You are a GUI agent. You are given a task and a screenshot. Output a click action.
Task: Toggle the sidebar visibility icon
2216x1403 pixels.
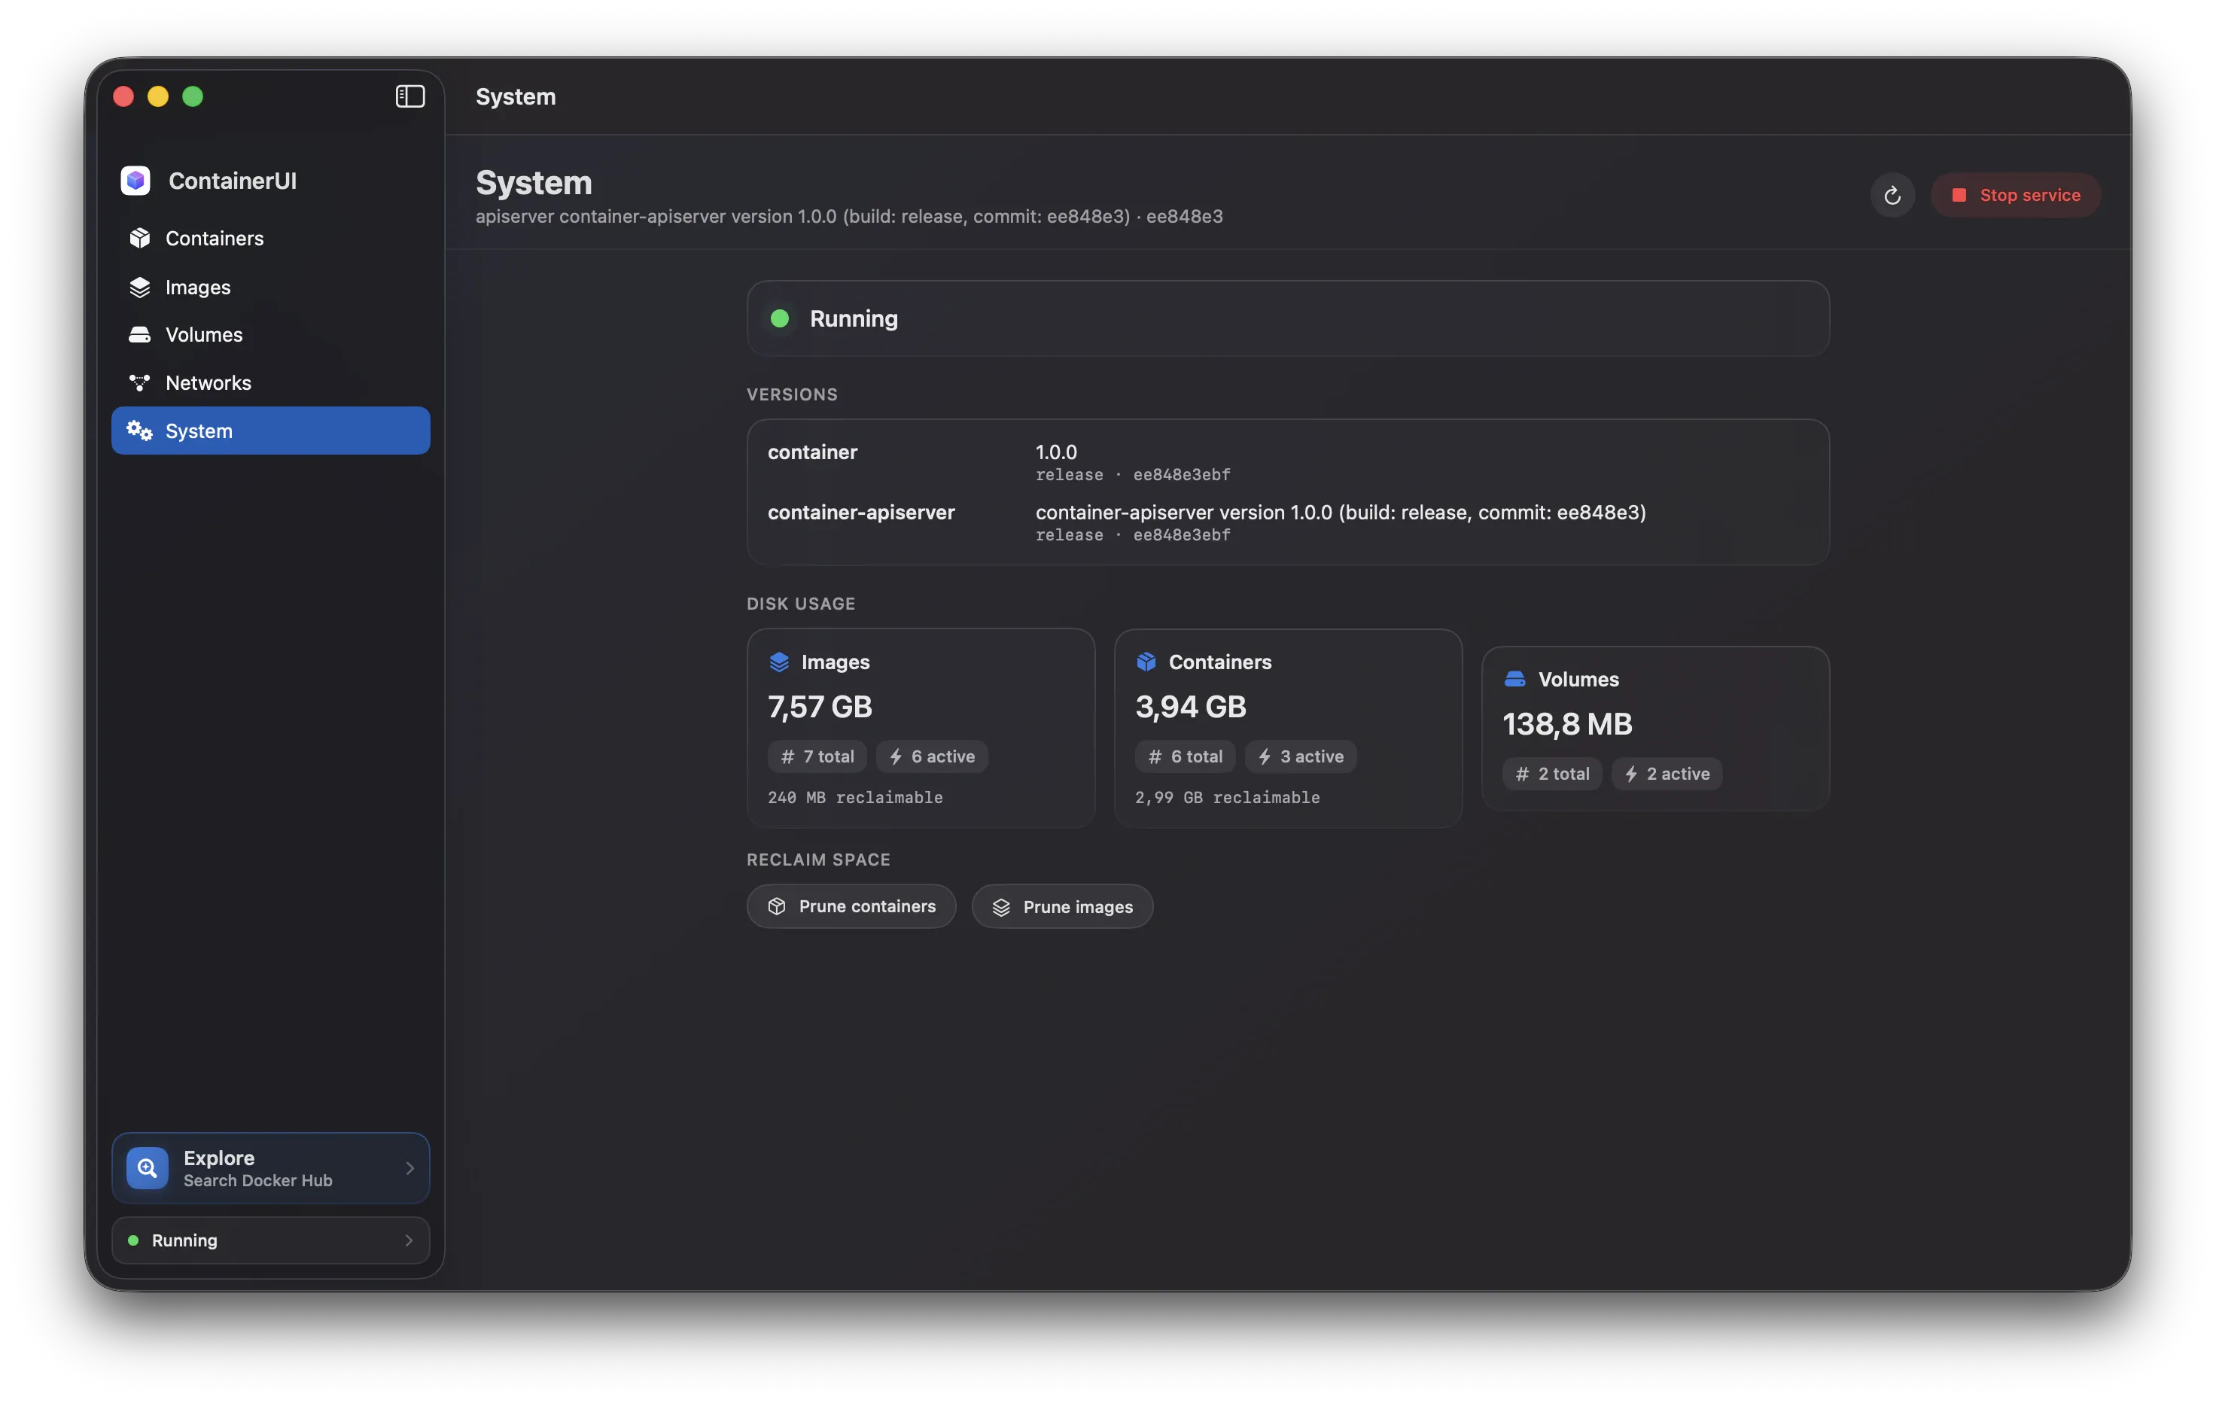(x=409, y=96)
